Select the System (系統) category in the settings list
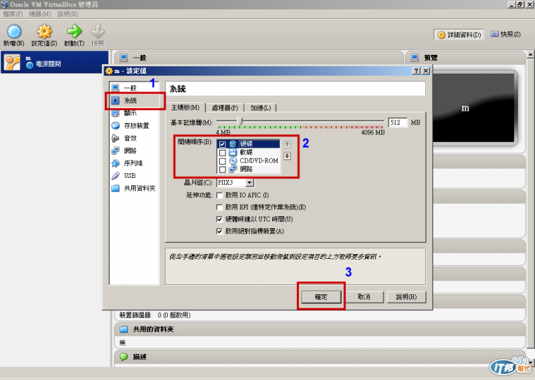Image resolution: width=535 pixels, height=380 pixels. click(x=134, y=100)
